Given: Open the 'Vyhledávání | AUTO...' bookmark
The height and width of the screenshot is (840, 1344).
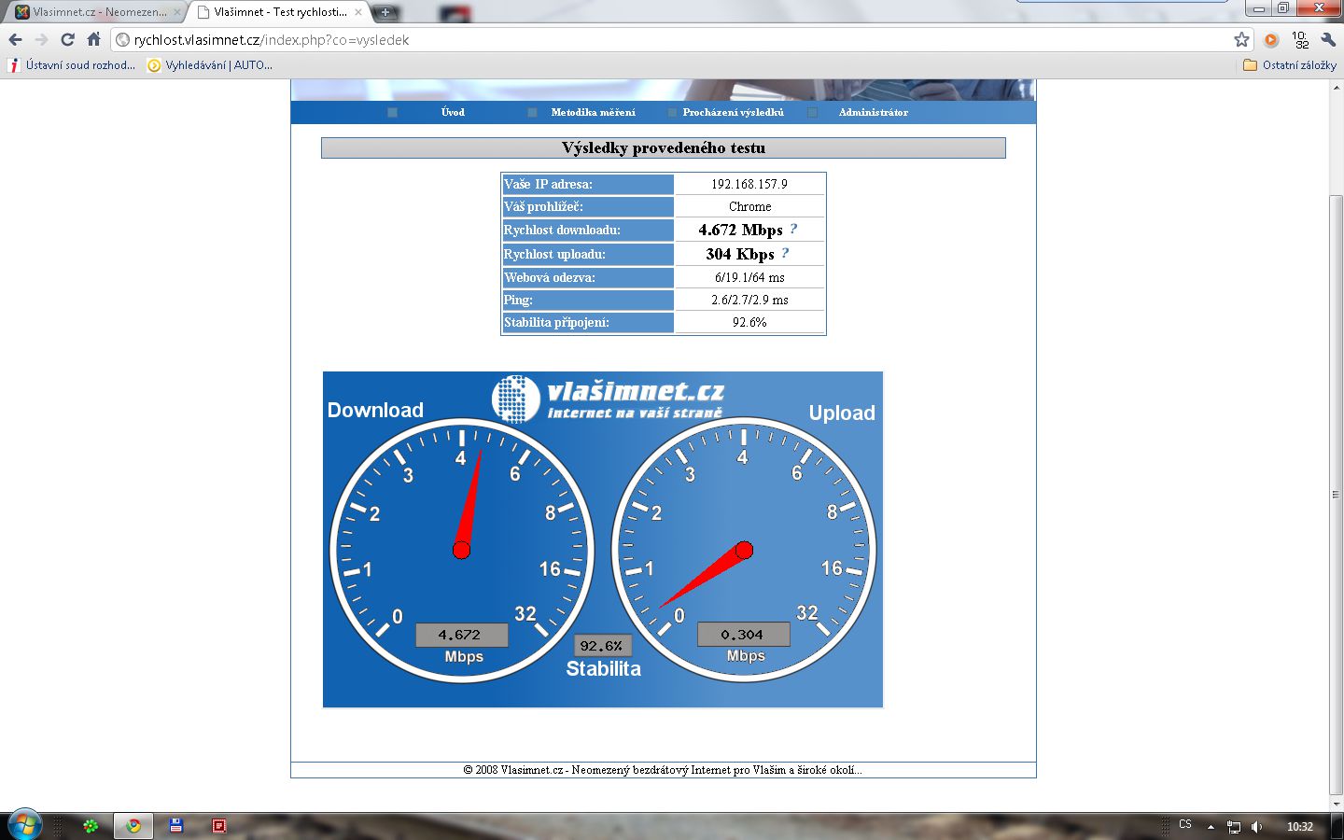Looking at the screenshot, I should point(211,65).
